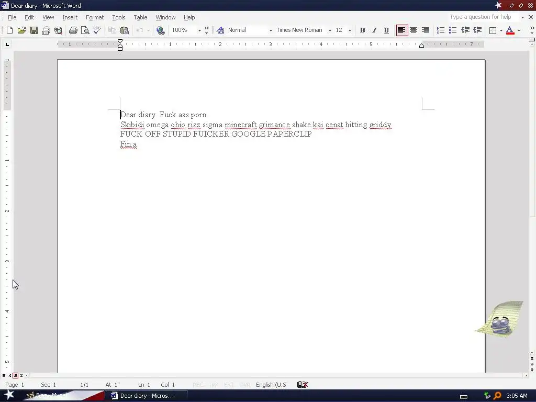Toggle Italic formatting
Image resolution: width=536 pixels, height=402 pixels.
374,30
